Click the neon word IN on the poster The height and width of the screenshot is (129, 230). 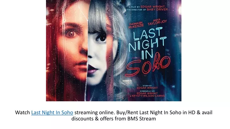[x=147, y=54]
